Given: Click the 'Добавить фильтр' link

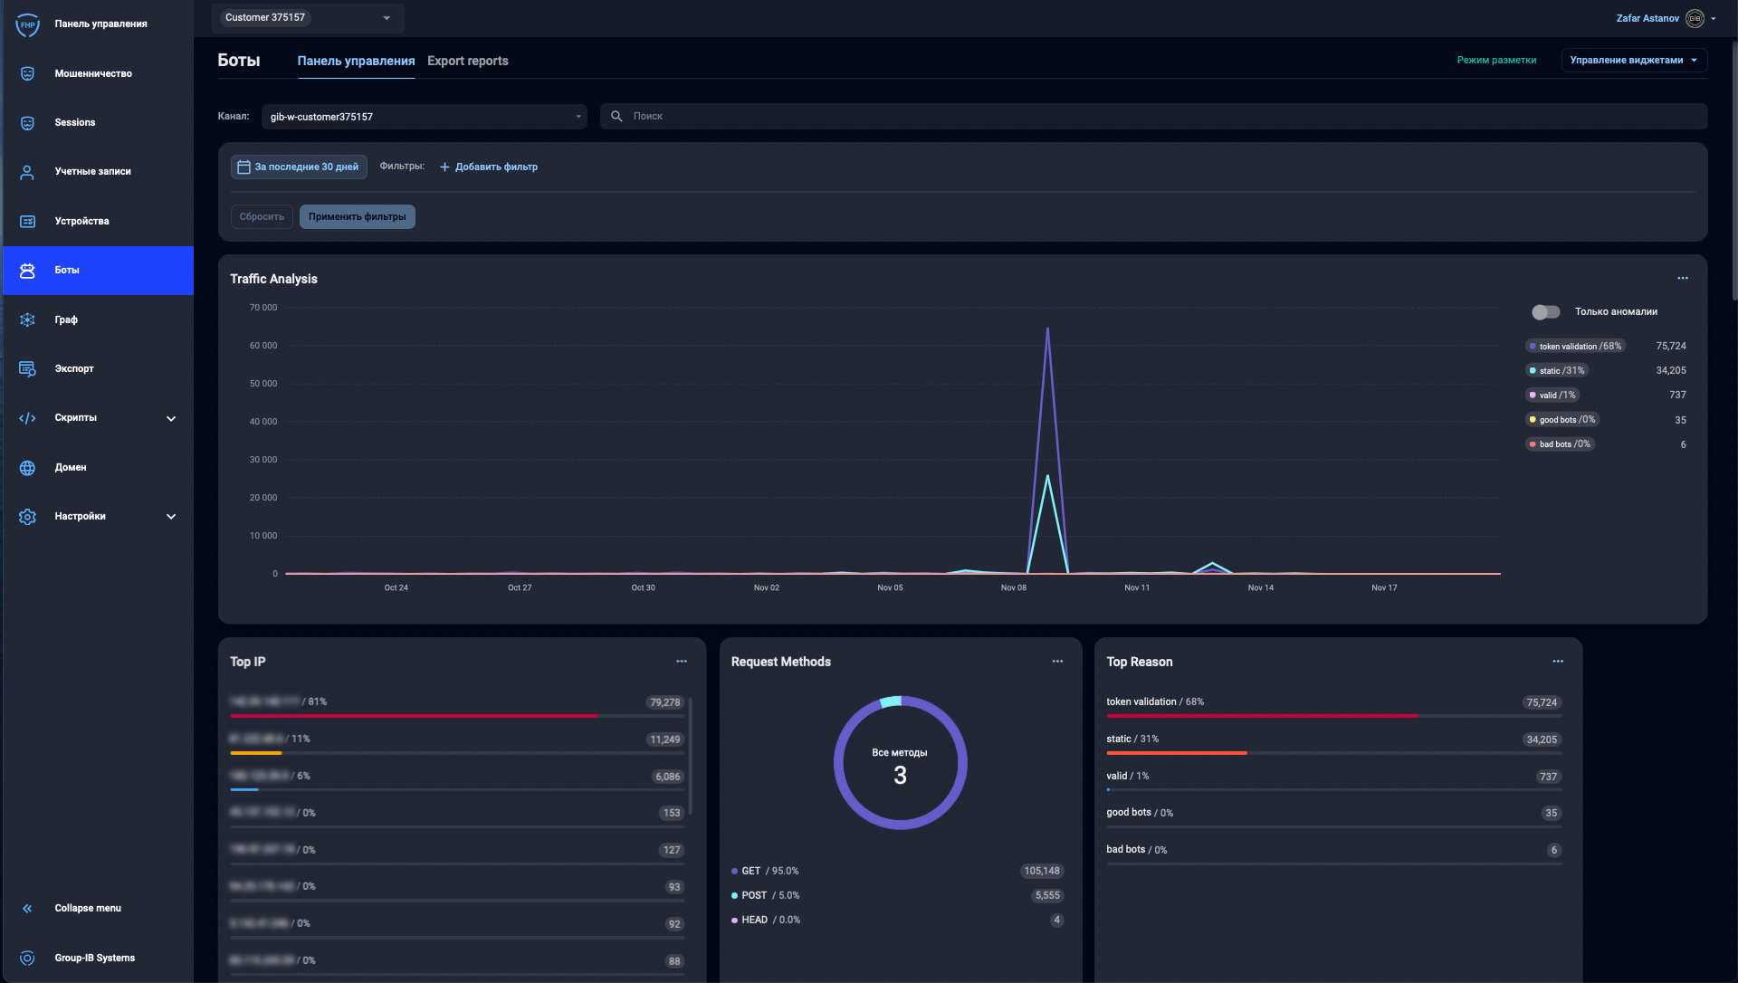Looking at the screenshot, I should pyautogui.click(x=489, y=167).
